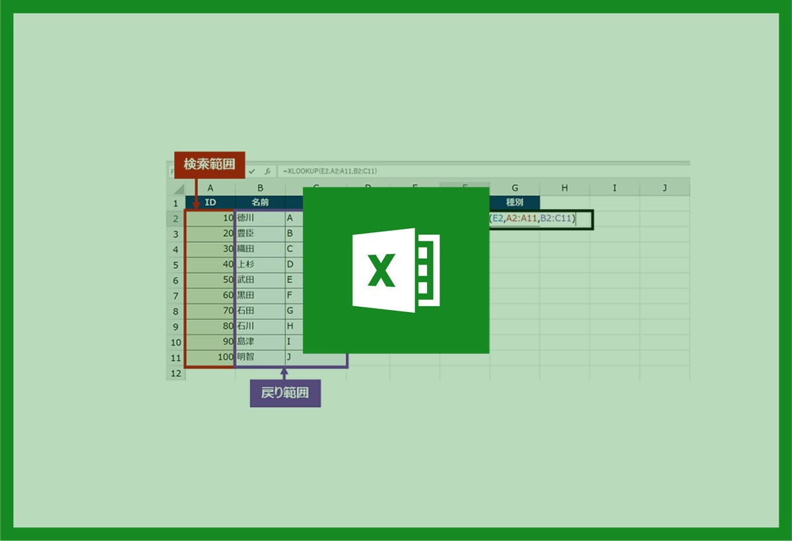Click the 種別 header cell
The width and height of the screenshot is (792, 541).
[x=514, y=203]
